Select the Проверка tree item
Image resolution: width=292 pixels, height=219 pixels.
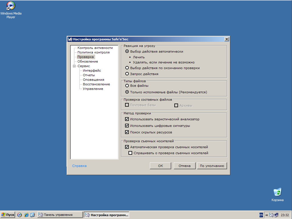tap(86, 57)
